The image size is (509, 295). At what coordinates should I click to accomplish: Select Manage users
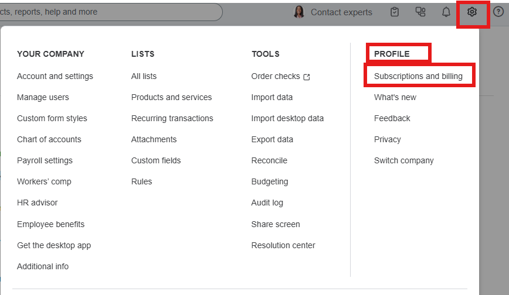[x=43, y=97]
